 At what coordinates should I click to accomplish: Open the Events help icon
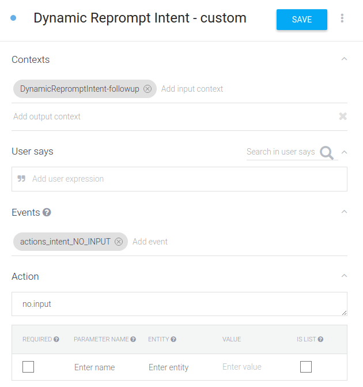47,212
